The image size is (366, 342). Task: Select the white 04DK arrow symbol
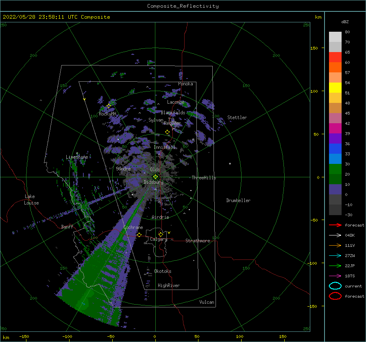click(x=335, y=235)
